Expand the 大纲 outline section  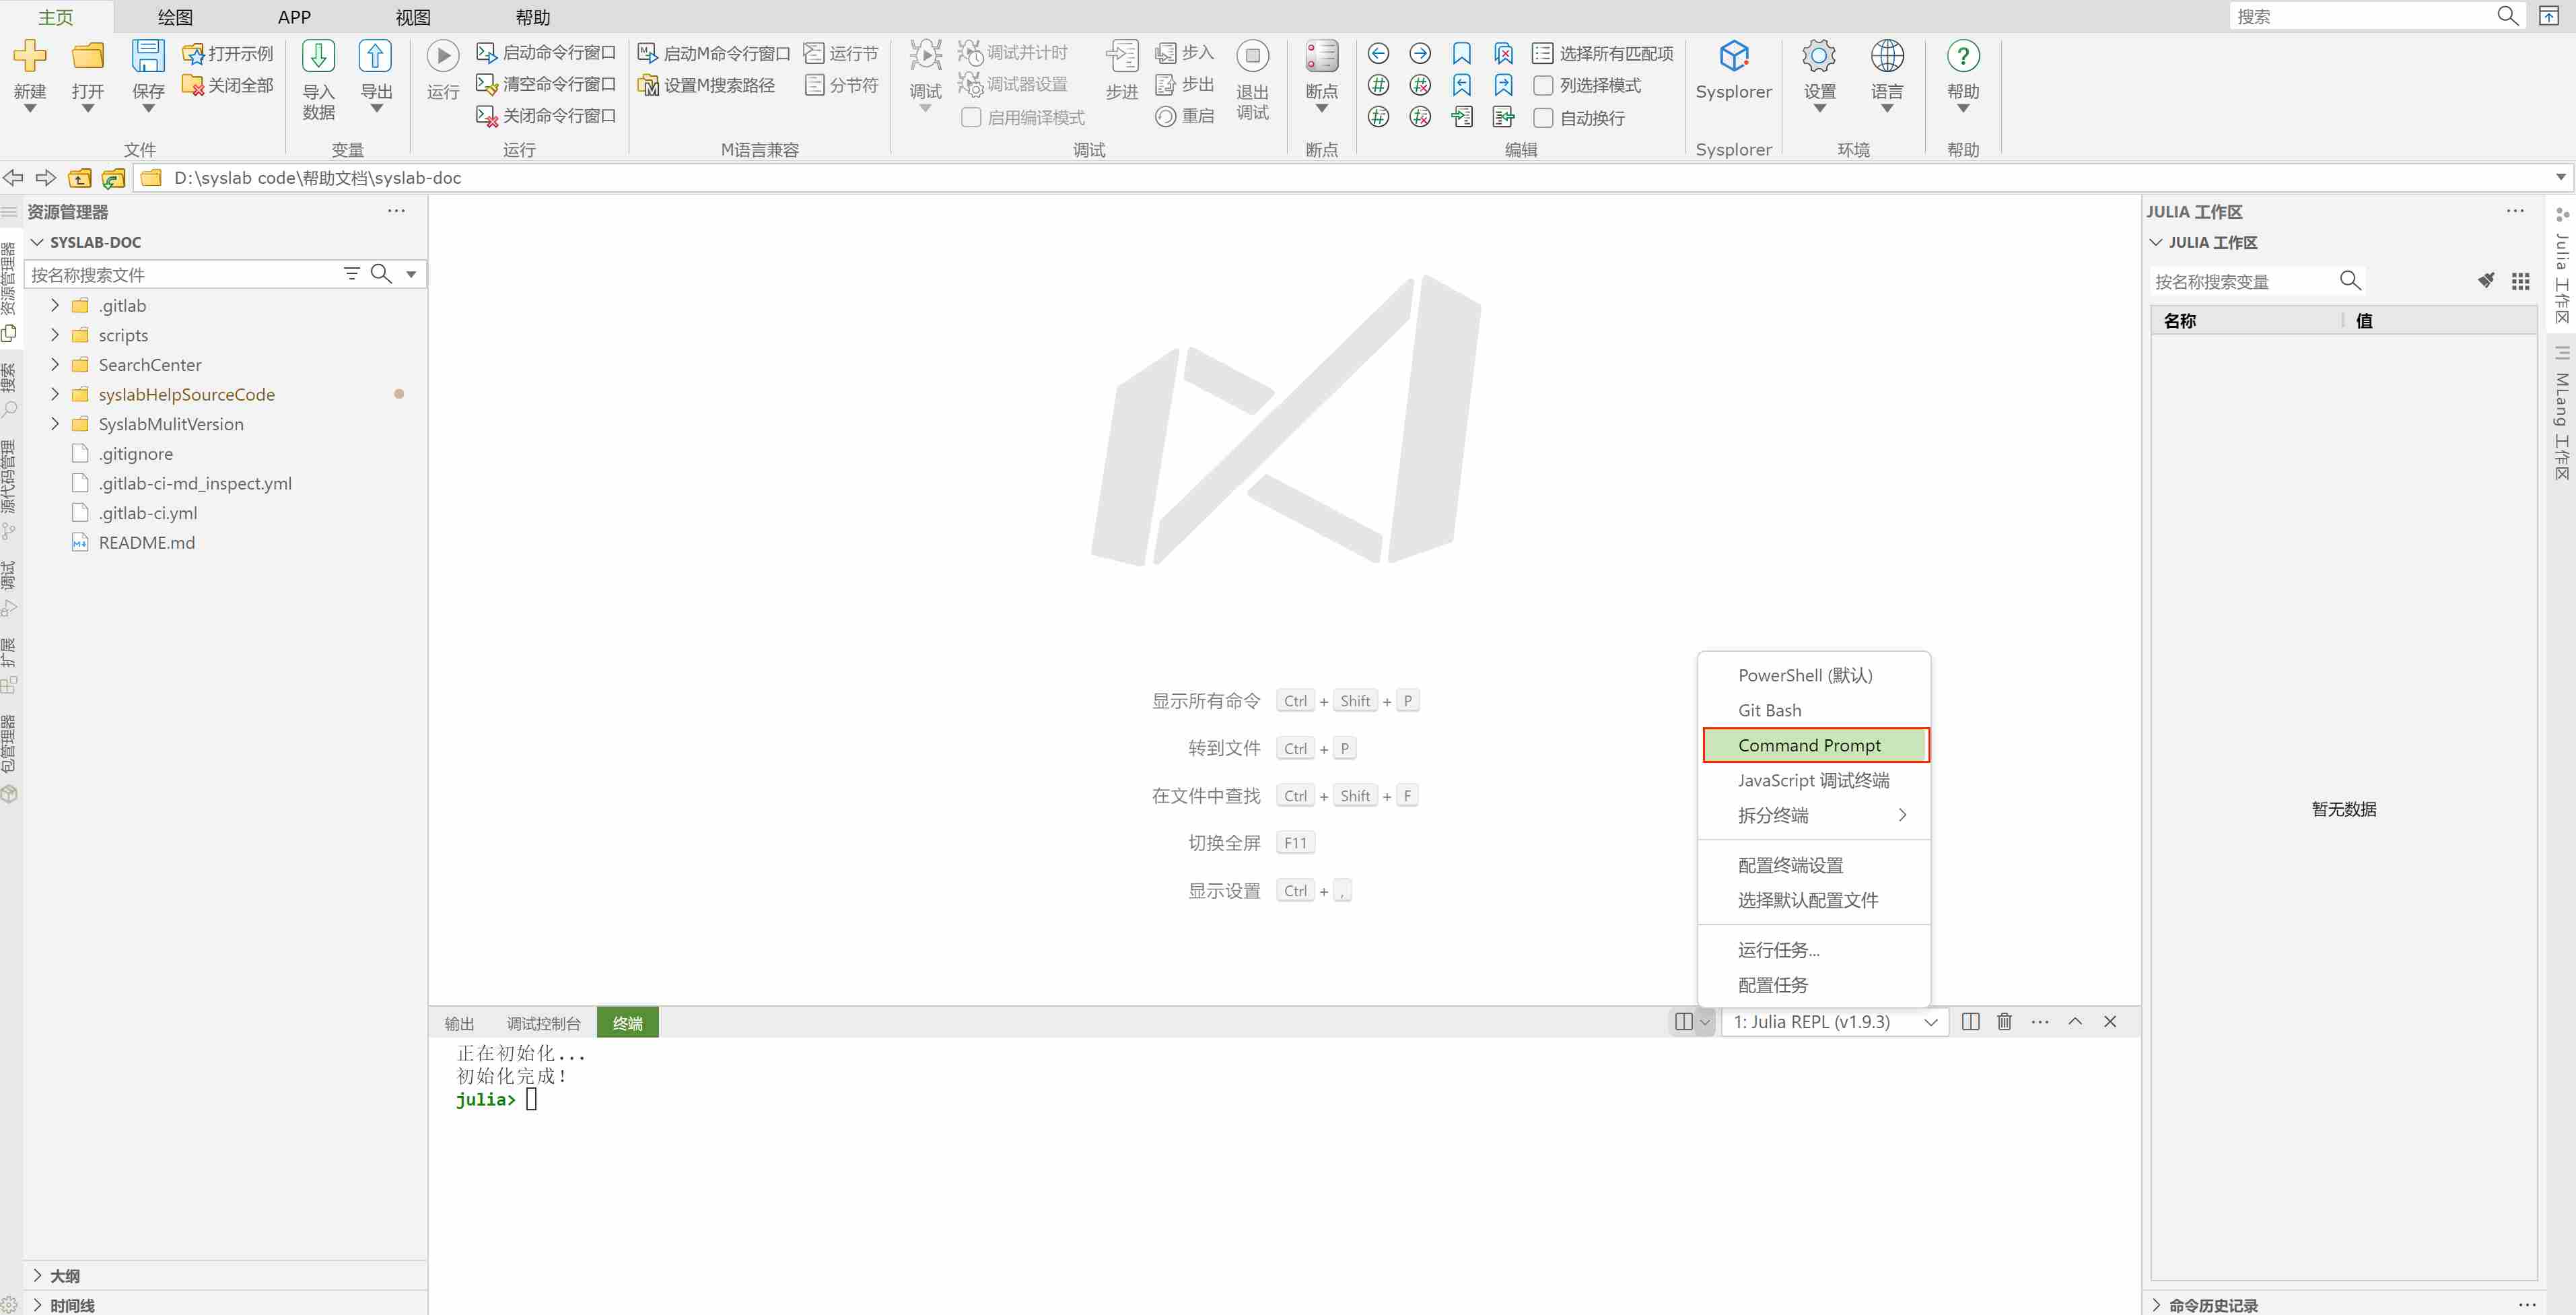(38, 1275)
